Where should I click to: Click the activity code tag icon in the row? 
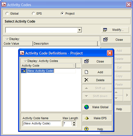point(24,71)
